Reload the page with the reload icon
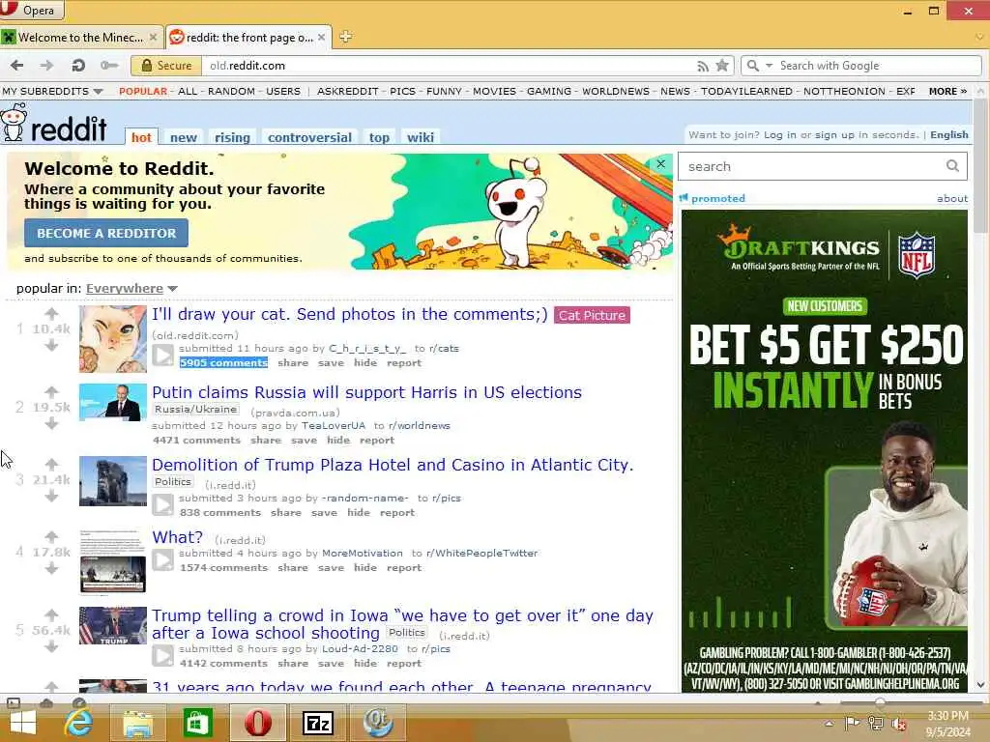 (x=78, y=65)
